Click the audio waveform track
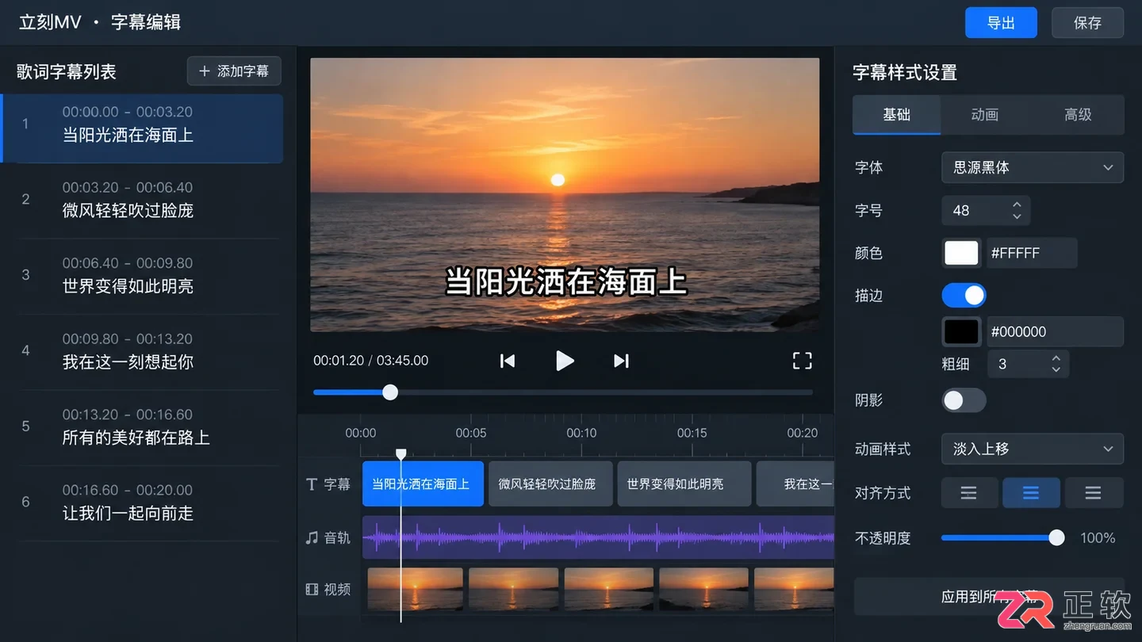 tap(598, 537)
